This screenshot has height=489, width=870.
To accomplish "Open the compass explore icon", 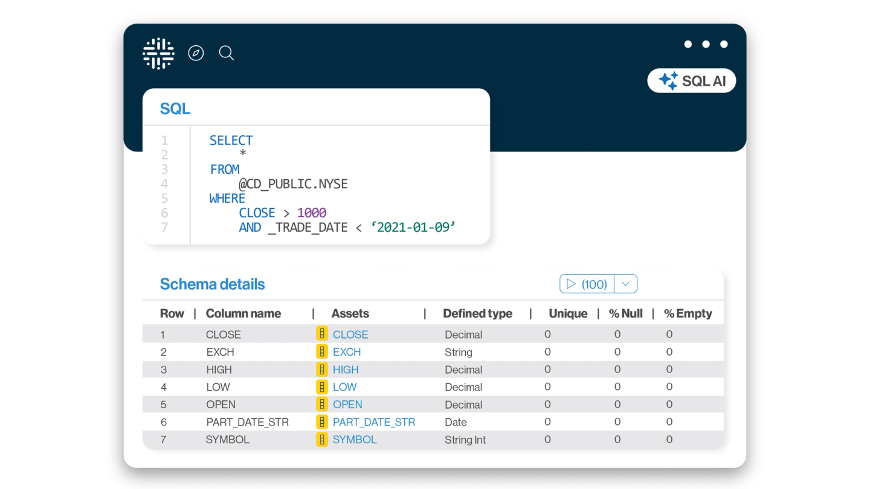I will (195, 53).
